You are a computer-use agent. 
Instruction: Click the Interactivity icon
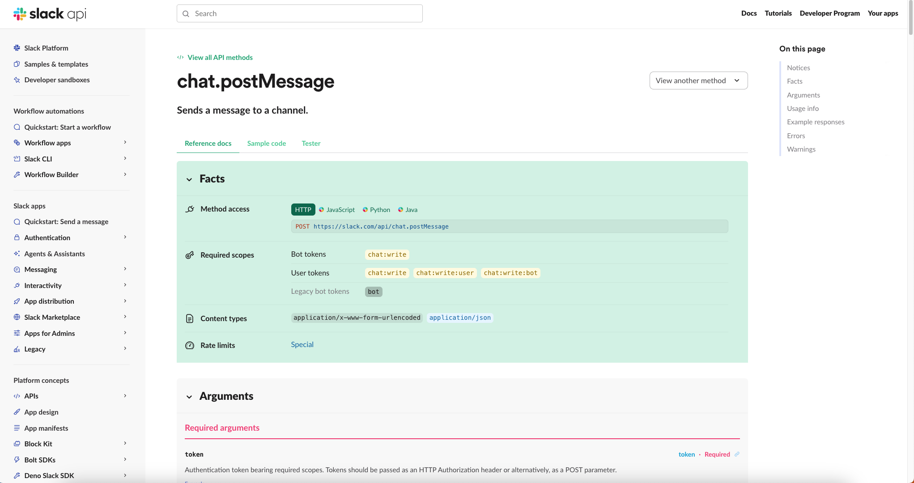click(x=17, y=285)
